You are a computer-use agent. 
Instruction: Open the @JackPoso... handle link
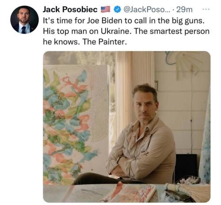point(147,10)
